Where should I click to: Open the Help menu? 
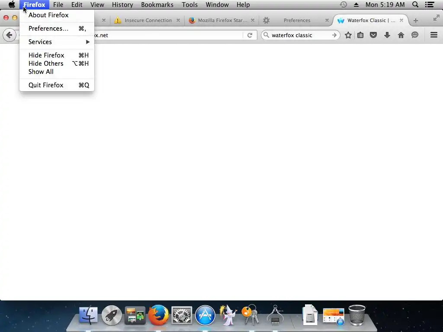coord(243,4)
